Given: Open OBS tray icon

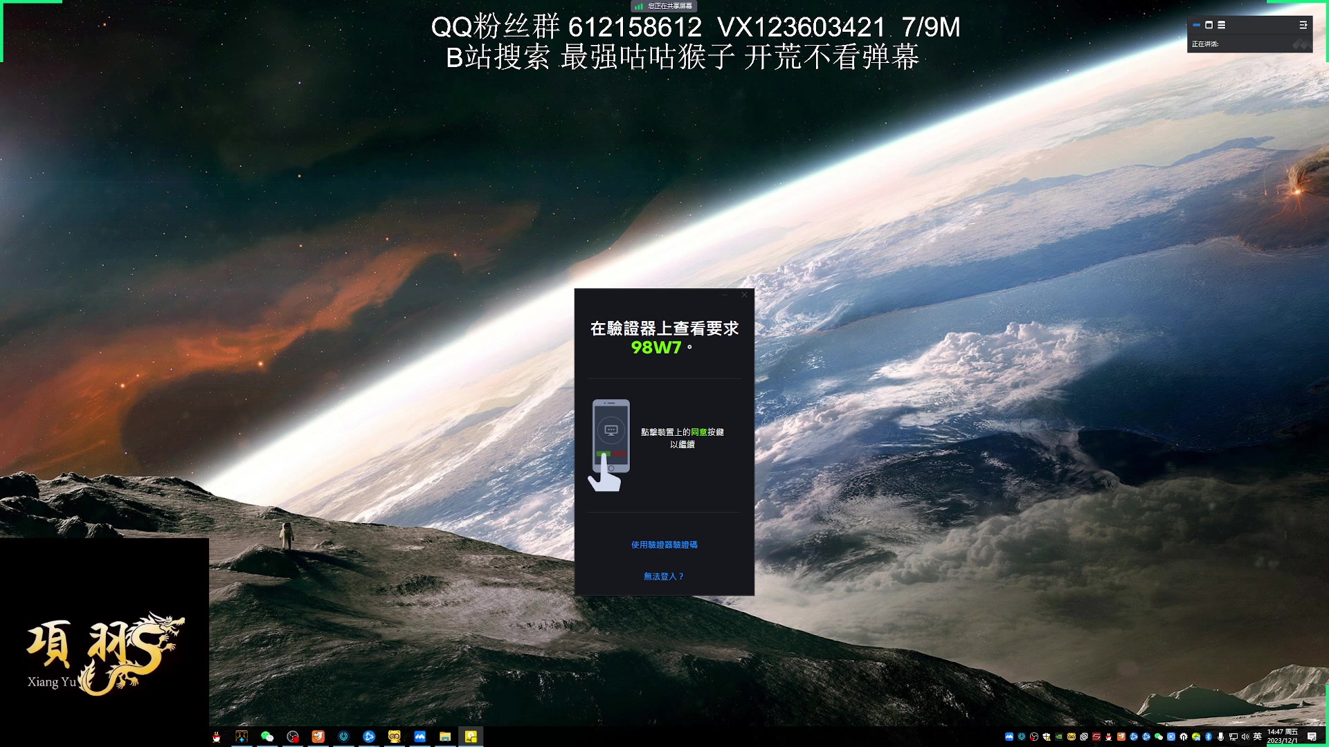Looking at the screenshot, I should tap(1034, 737).
